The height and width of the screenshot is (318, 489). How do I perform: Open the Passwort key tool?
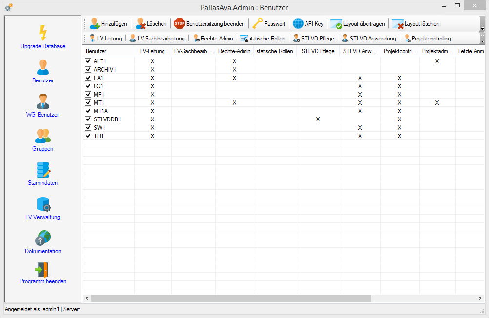(268, 24)
